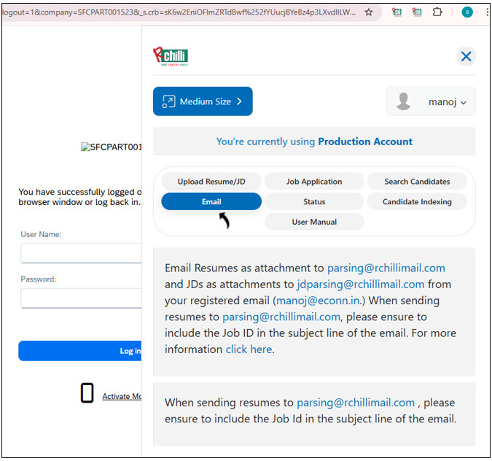Switch to the Upload Resume/JD tab
This screenshot has width=492, height=461.
pyautogui.click(x=211, y=182)
